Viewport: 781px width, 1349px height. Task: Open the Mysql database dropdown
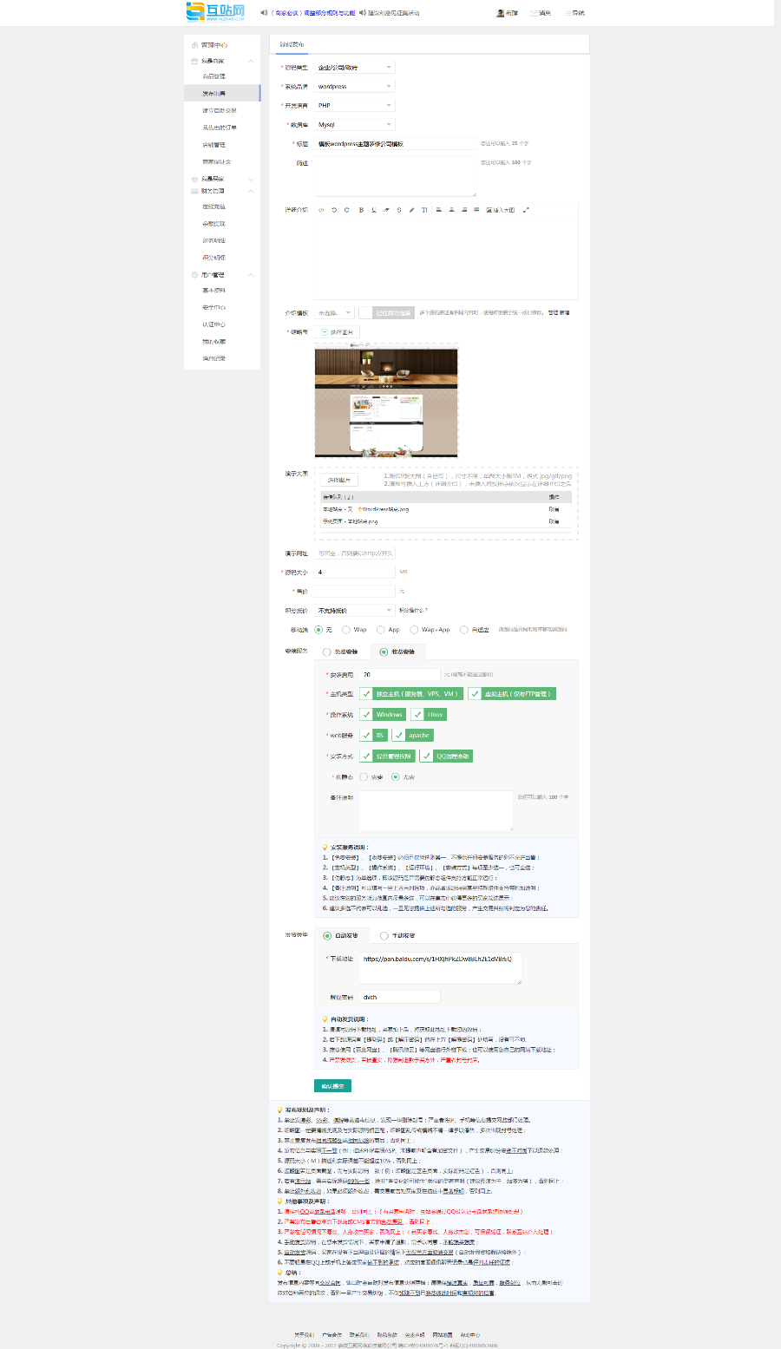[354, 124]
